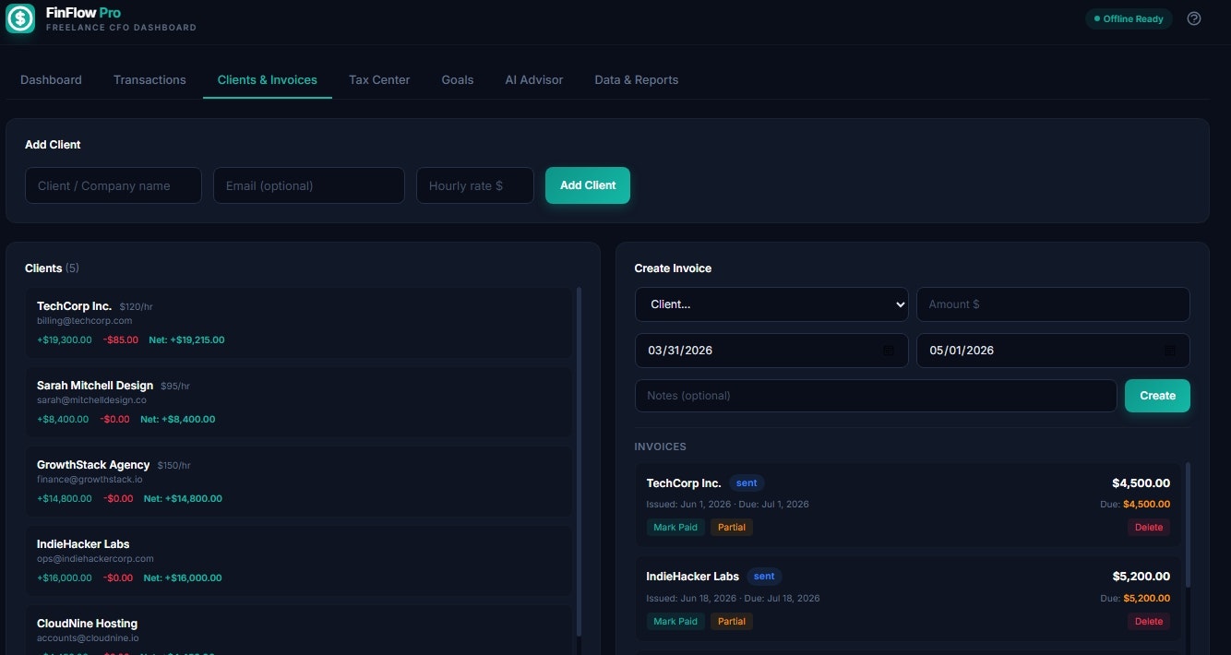The width and height of the screenshot is (1231, 655).
Task: Go to the AI Advisor tab
Action: [x=533, y=79]
